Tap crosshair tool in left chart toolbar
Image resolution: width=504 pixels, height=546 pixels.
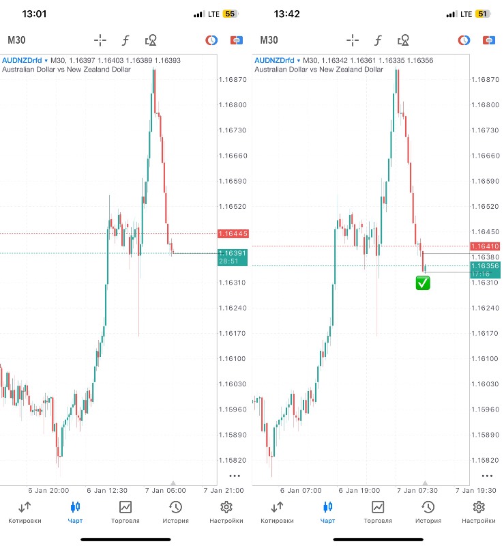click(100, 40)
